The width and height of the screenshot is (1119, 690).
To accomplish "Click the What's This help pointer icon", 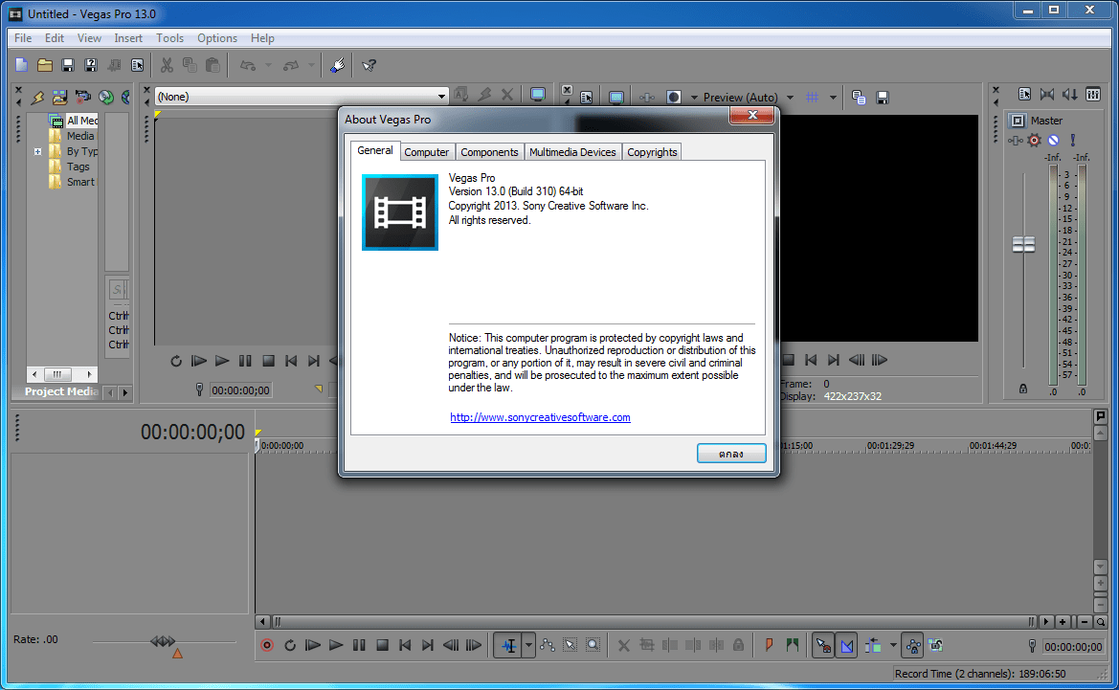I will pos(369,65).
